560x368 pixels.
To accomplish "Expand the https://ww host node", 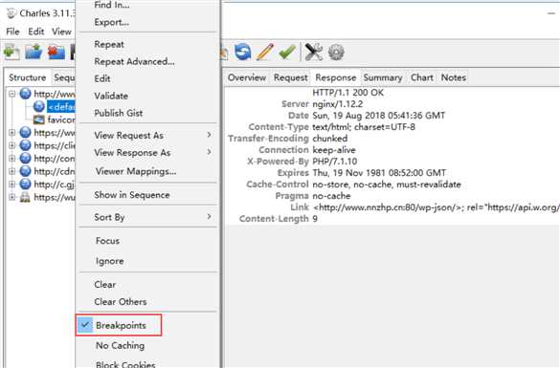I will (x=12, y=132).
